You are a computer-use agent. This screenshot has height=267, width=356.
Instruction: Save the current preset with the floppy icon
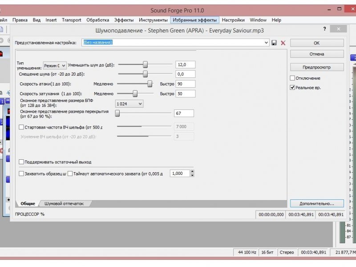[274, 43]
